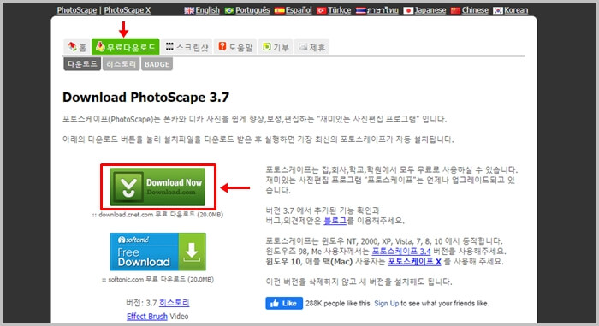599x326 pixels.
Task: Click the Sign Up link
Action: tap(386, 304)
